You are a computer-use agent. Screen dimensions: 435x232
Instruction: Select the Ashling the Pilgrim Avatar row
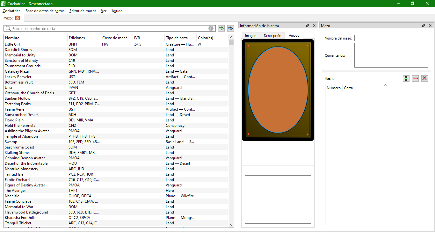[x=116, y=131]
